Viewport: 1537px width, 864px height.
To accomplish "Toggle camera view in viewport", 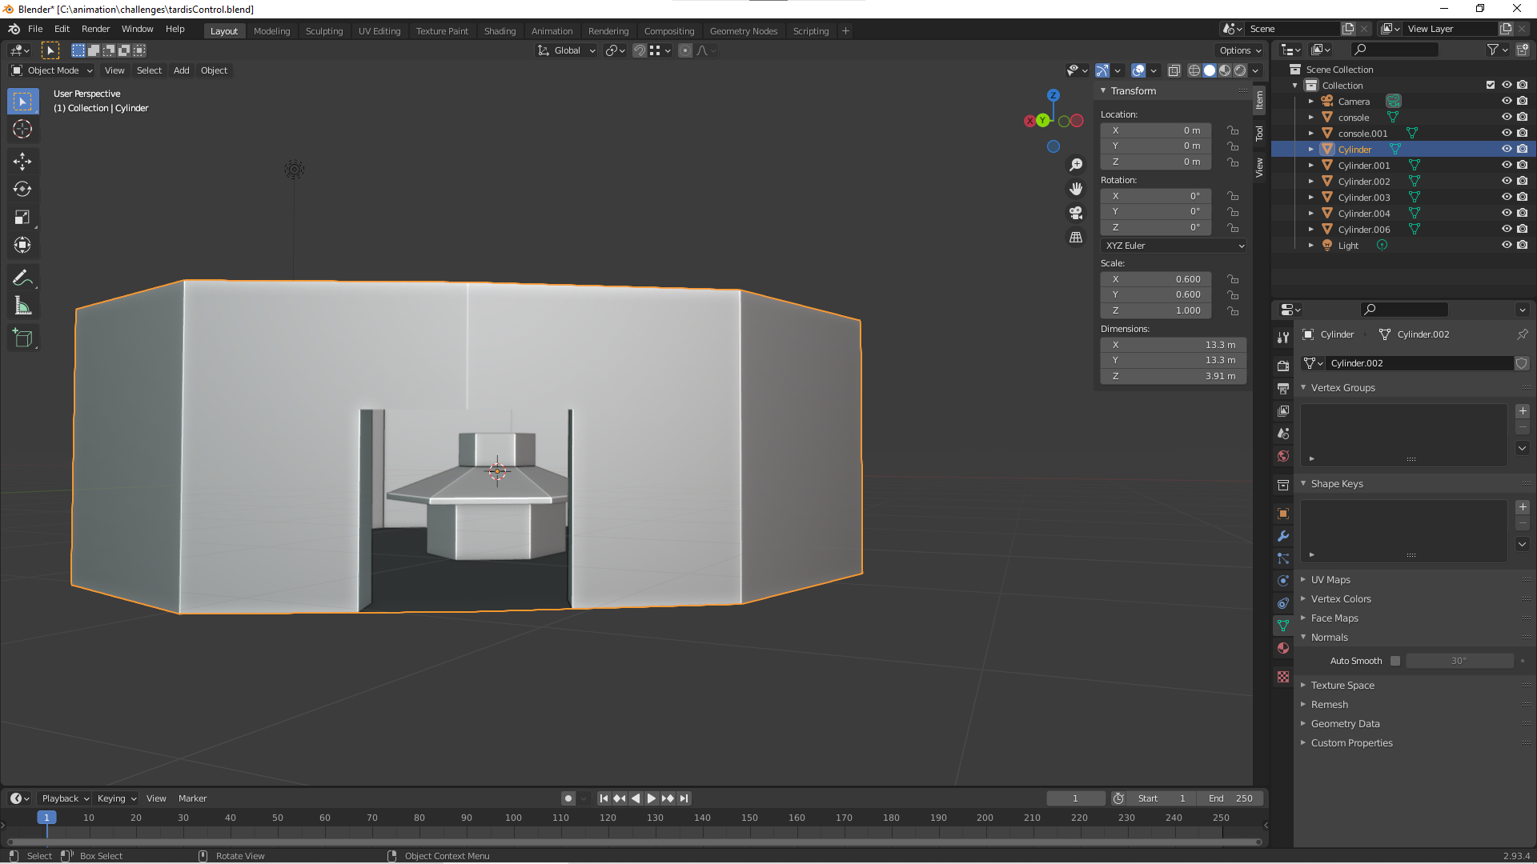I will pos(1076,213).
